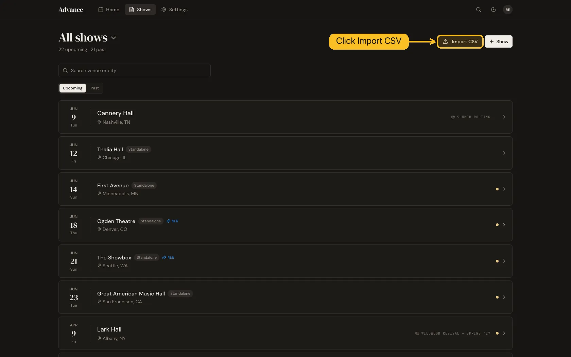Viewport: 571px width, 357px height.
Task: Click Wildwood Revival Spring '27 tour tag
Action: click(453, 333)
